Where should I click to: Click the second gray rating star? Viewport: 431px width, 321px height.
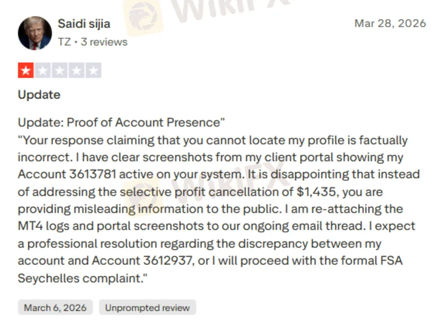(x=43, y=70)
